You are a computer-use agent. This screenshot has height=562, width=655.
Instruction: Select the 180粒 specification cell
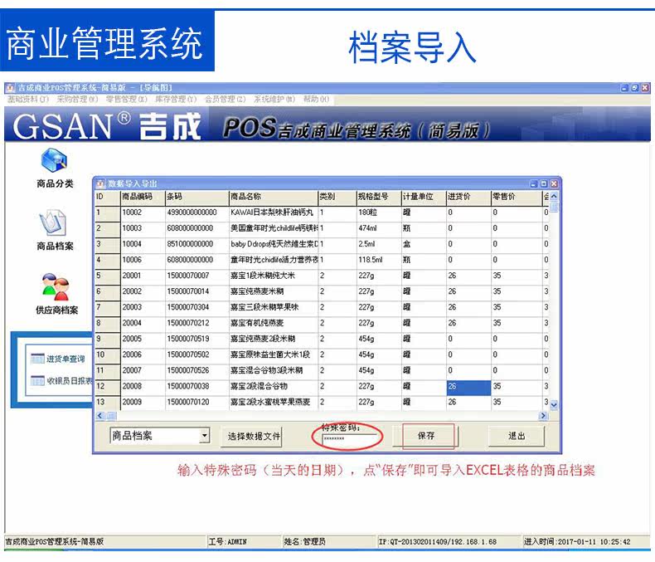379,213
